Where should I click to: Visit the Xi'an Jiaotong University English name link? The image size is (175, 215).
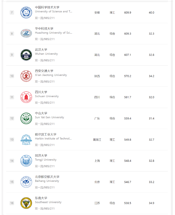(x=51, y=75)
